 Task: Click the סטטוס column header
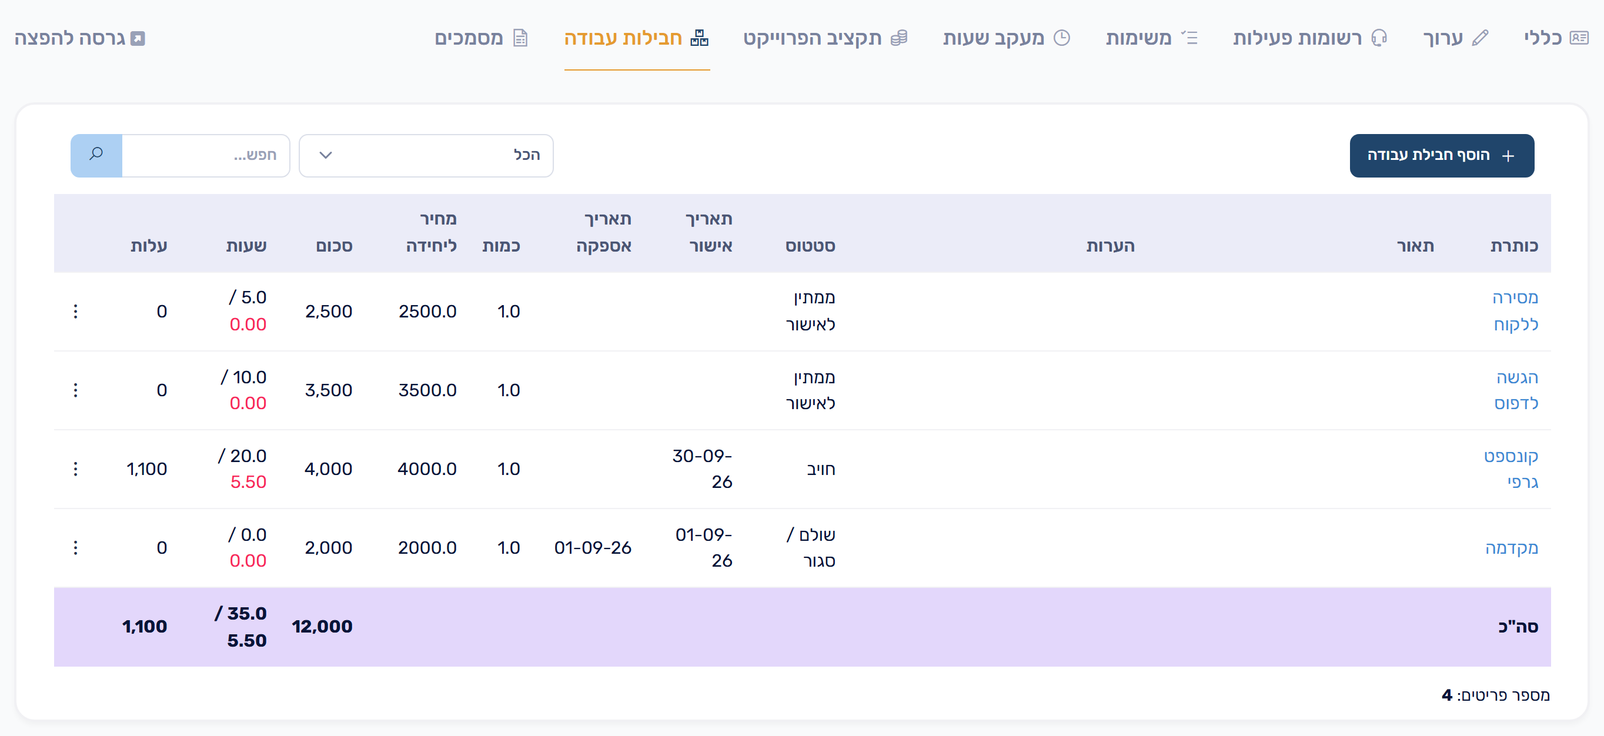(x=810, y=246)
